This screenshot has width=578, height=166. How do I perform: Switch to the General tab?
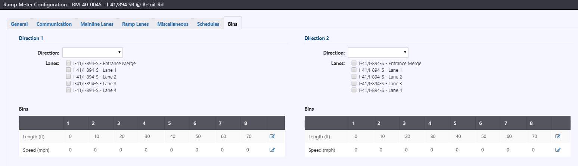(x=19, y=24)
